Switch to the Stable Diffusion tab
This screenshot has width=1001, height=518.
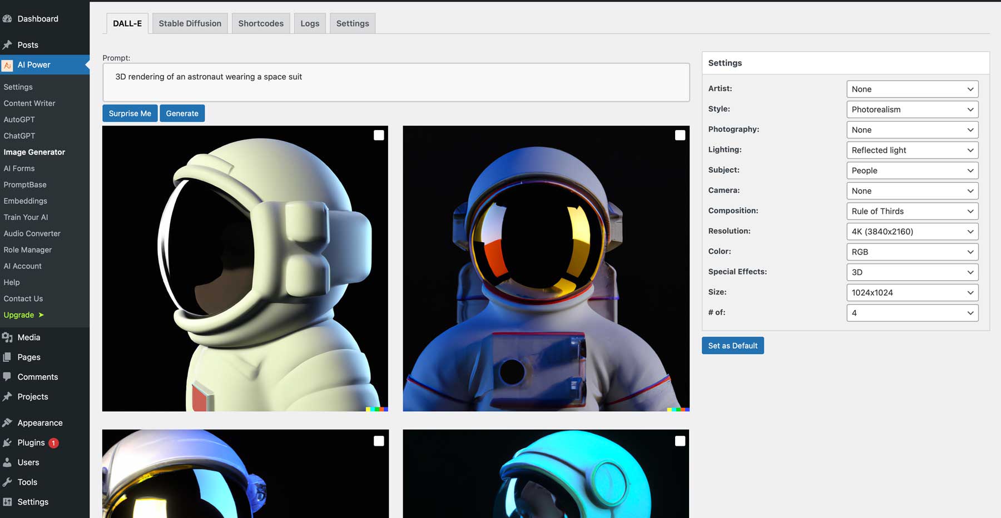pos(190,23)
